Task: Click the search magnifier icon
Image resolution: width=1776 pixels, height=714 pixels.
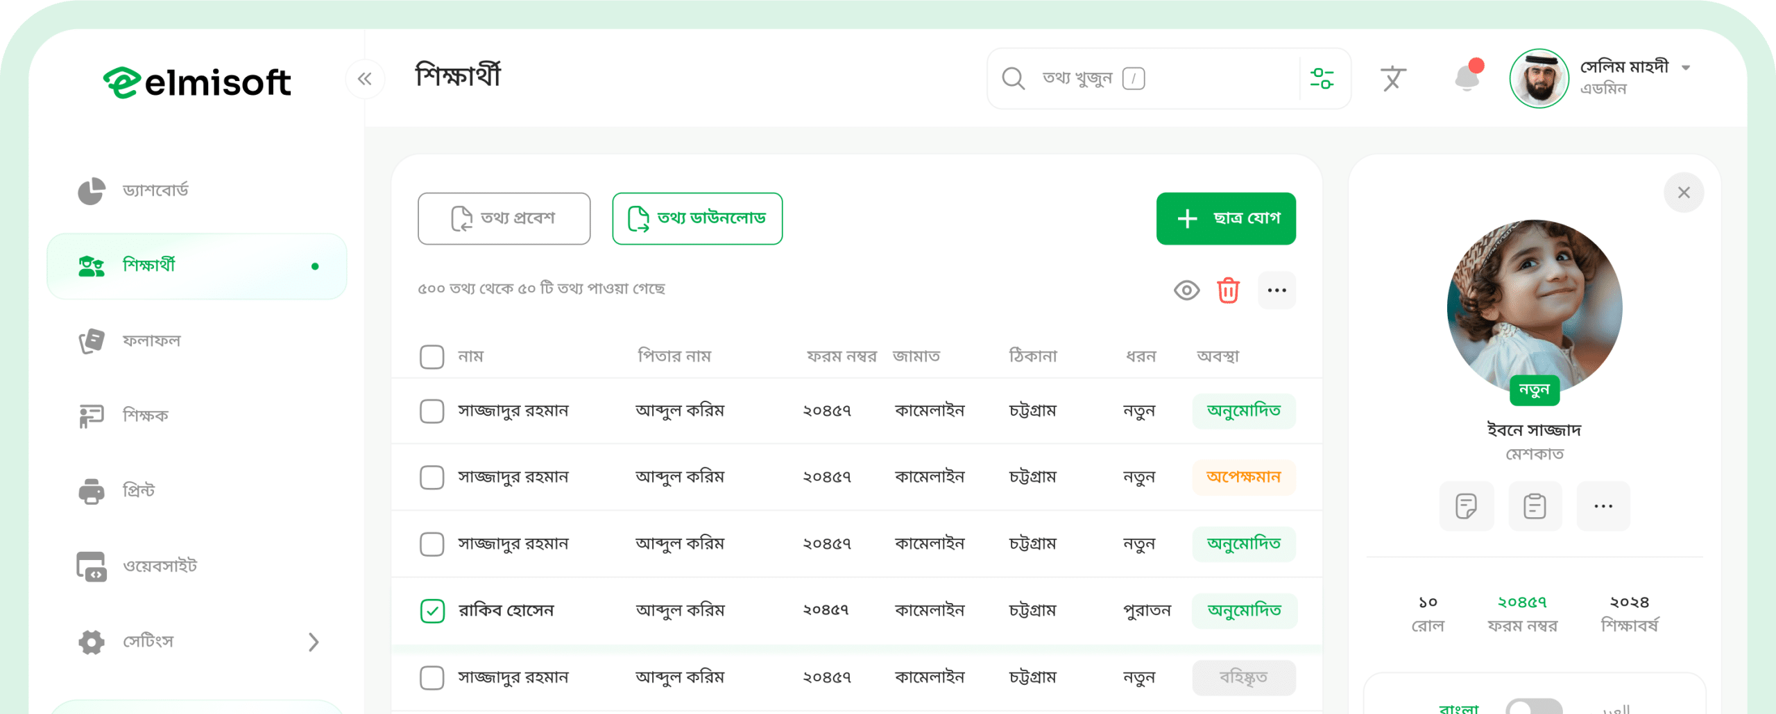Action: pos(1014,78)
